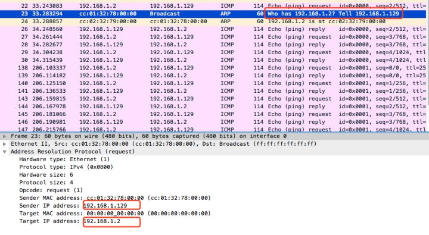Click the Opcode: request (1) field
The height and width of the screenshot is (235, 429).
tap(51, 190)
